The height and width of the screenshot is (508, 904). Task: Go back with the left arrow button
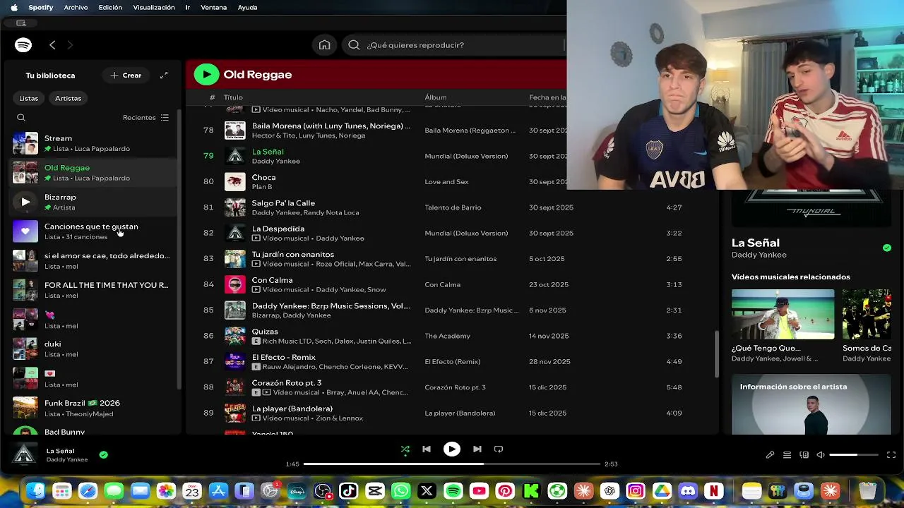tap(52, 45)
